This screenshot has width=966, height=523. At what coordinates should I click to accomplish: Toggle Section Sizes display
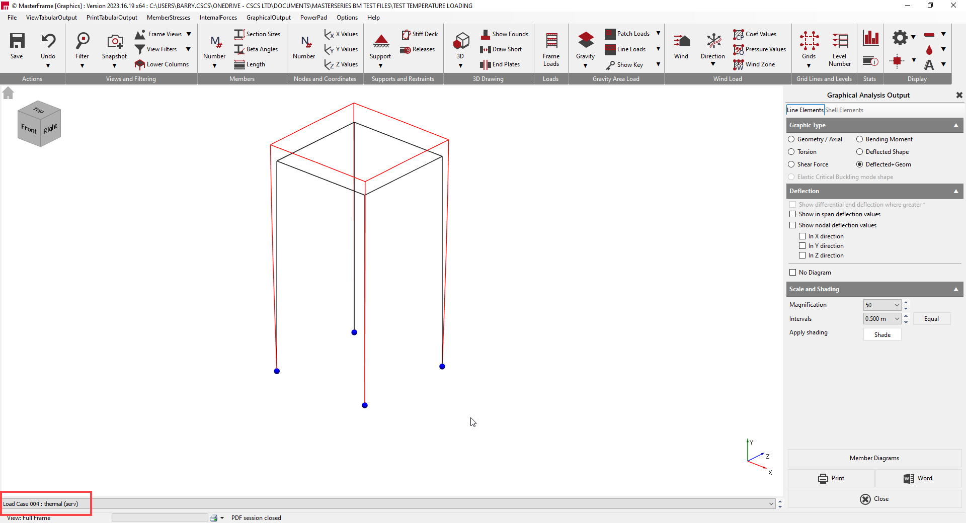[x=257, y=34]
